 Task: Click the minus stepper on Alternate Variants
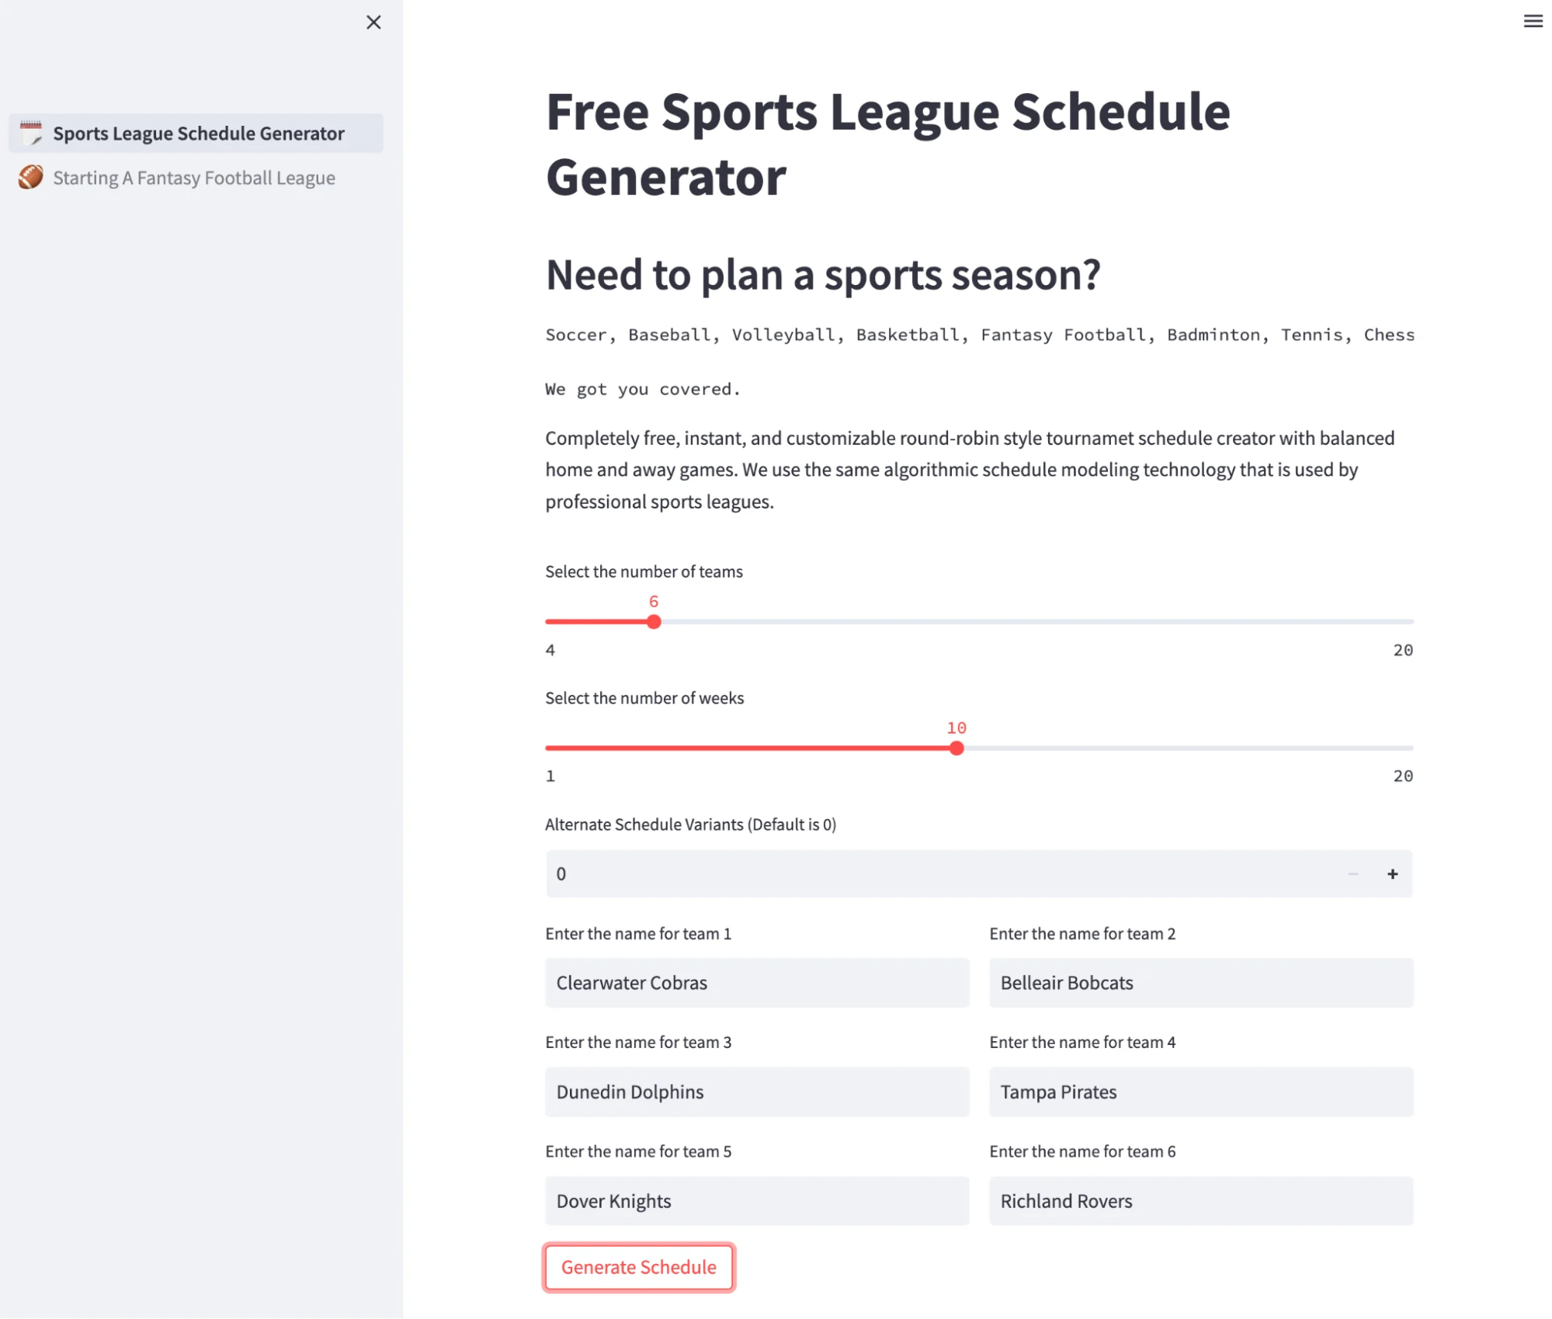[1353, 874]
